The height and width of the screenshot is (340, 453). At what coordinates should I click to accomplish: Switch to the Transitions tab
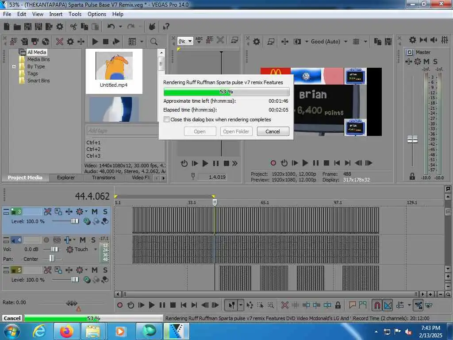pos(104,178)
